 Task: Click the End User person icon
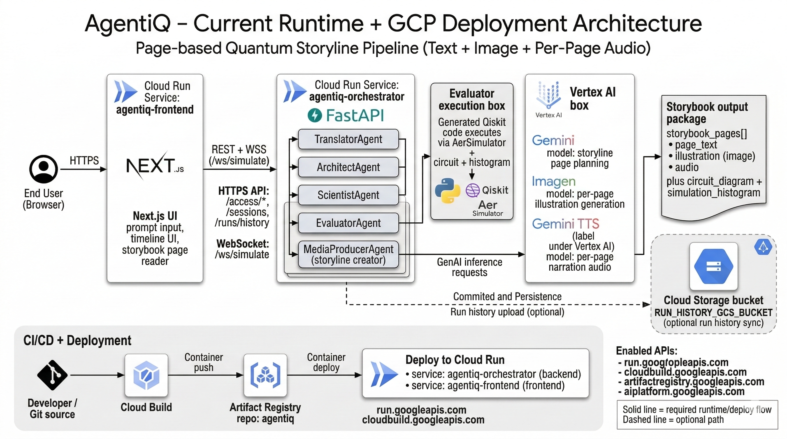(43, 169)
